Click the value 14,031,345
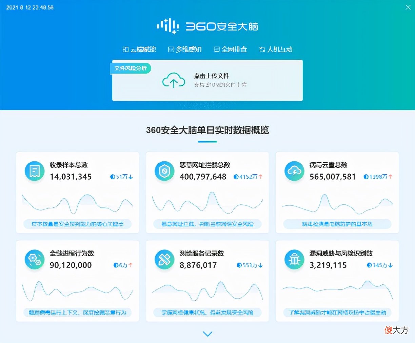 click(71, 177)
